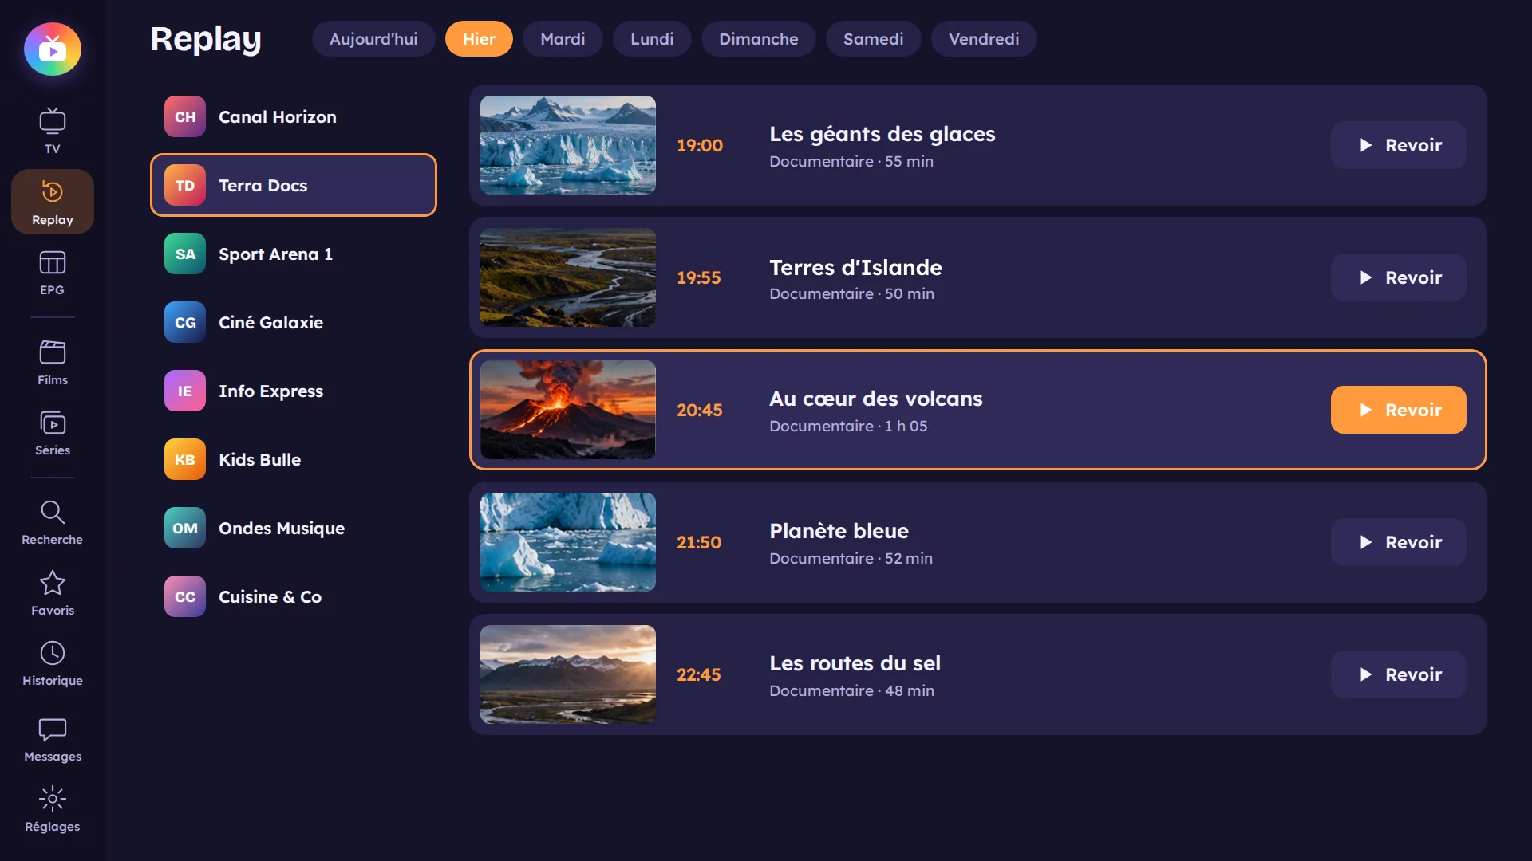This screenshot has width=1532, height=861.
Task: Open the Terres d'Islande river thumbnail
Action: pyautogui.click(x=568, y=277)
